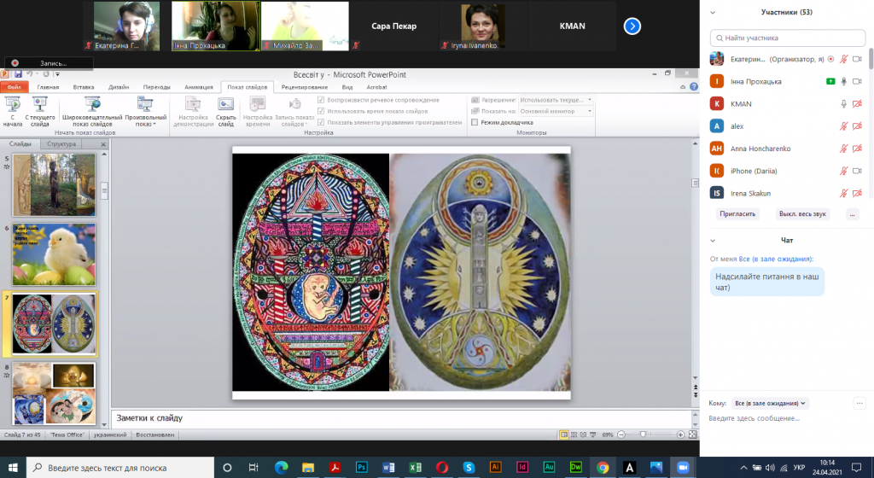Image resolution: width=874 pixels, height=478 pixels.
Task: Open chat more options (...) button
Action: tap(859, 403)
